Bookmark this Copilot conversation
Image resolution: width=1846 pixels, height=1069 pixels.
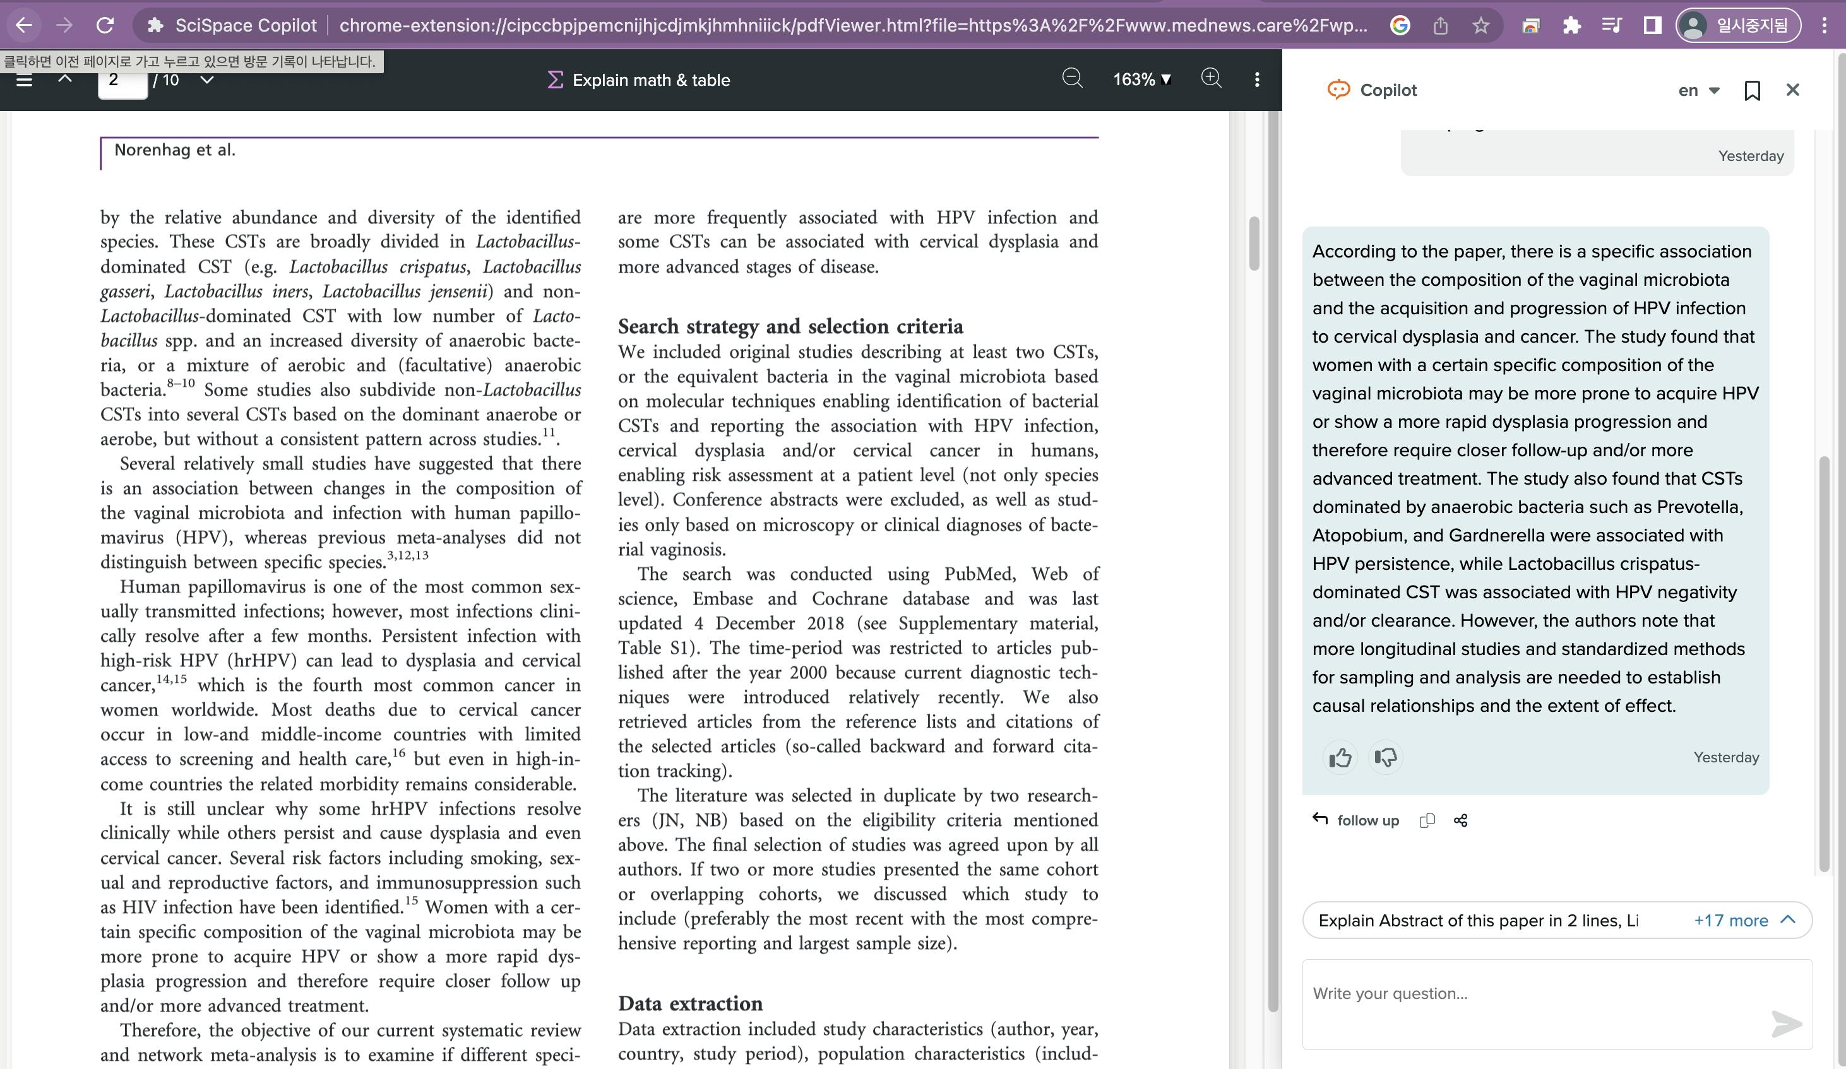[1751, 90]
